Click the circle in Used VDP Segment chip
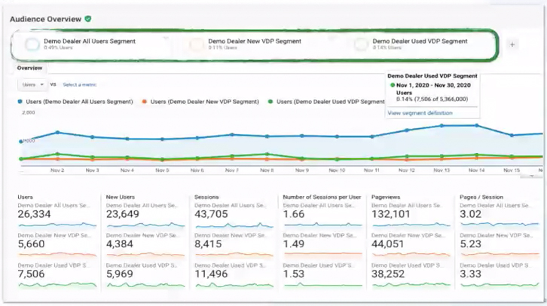The image size is (547, 306). point(361,44)
